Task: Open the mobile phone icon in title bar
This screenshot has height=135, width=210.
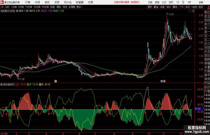Action: point(183,2)
